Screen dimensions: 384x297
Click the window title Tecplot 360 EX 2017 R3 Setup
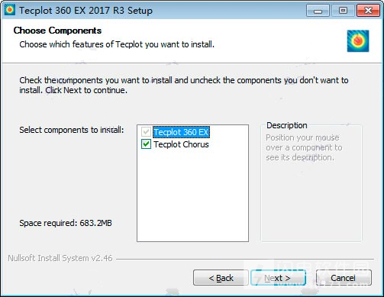[x=86, y=11]
